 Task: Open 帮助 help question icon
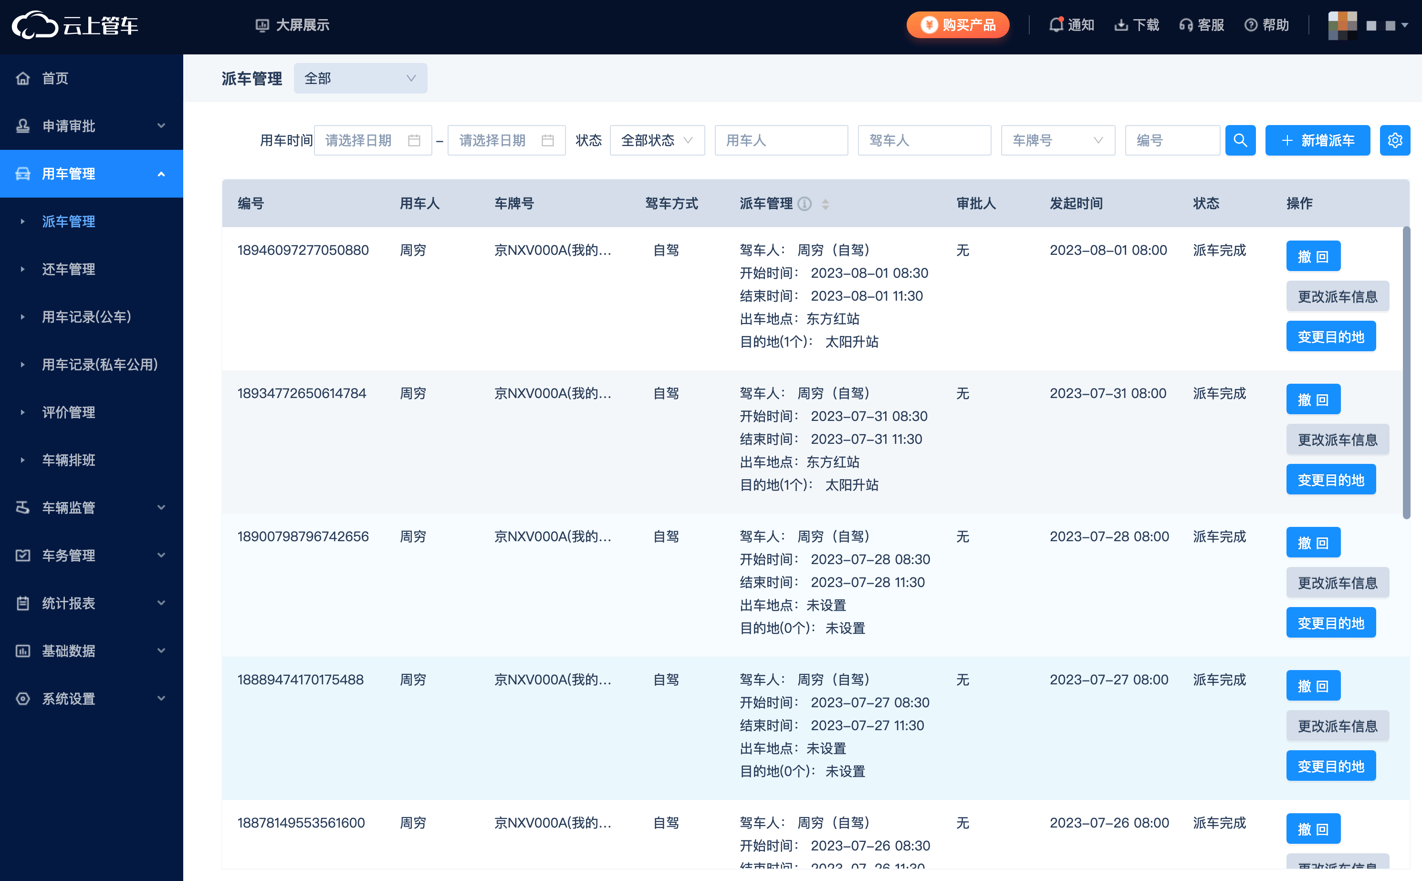tap(1266, 25)
